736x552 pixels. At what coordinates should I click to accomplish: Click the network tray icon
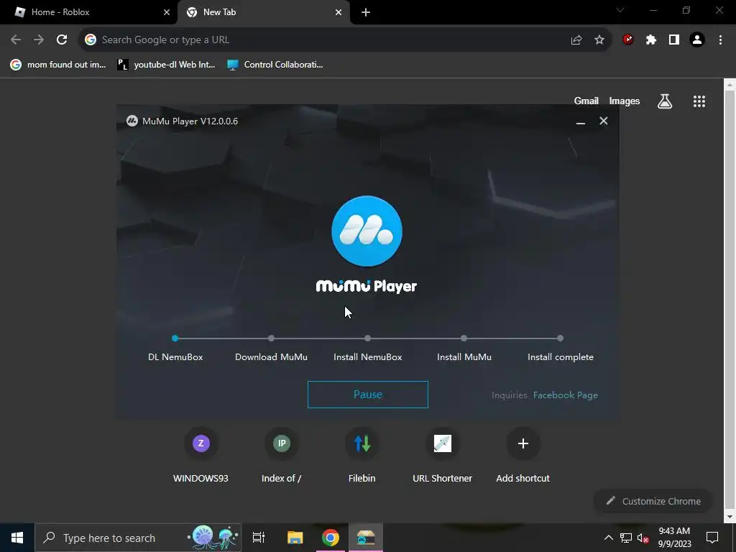(626, 538)
